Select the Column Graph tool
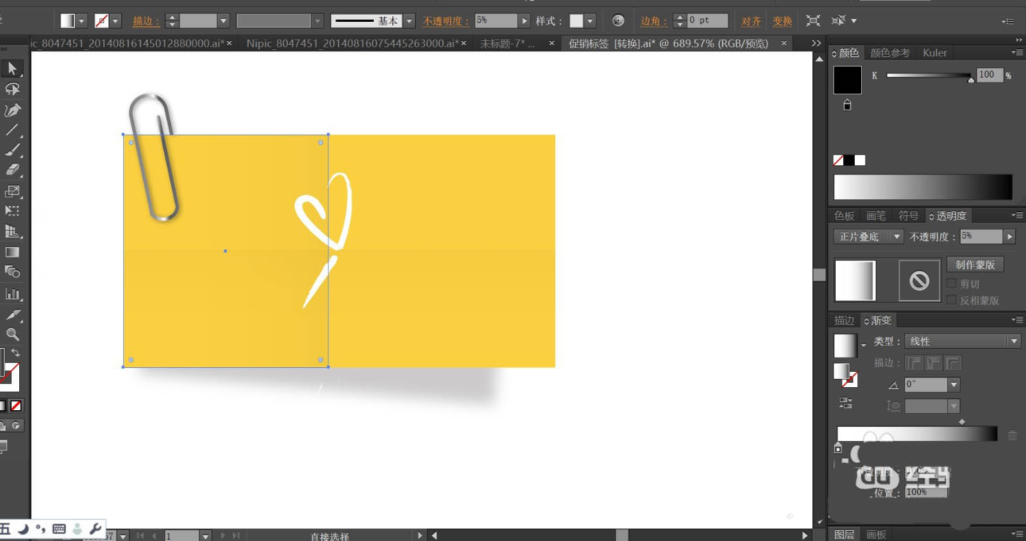This screenshot has width=1026, height=541. pyautogui.click(x=12, y=294)
